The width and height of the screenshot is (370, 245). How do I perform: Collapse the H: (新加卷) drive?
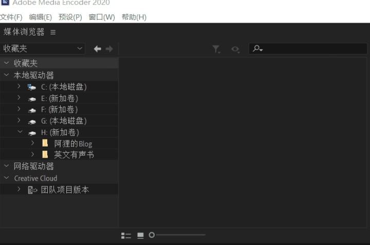tap(20, 131)
